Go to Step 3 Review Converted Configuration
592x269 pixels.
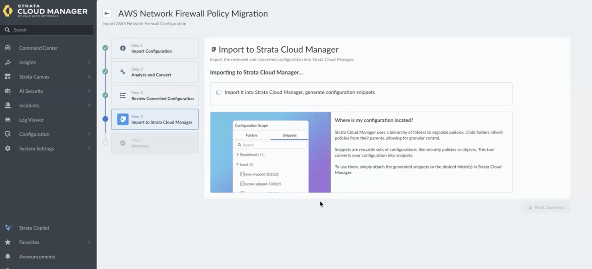[155, 96]
